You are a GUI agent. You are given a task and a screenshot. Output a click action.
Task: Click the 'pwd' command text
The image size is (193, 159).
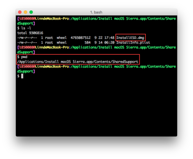(24, 57)
